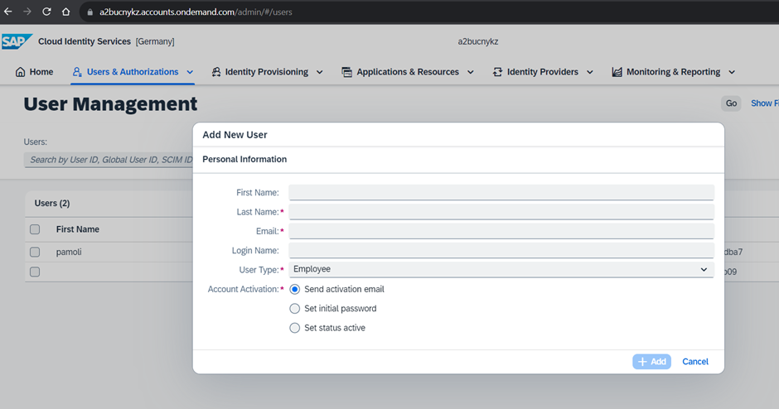Click Cancel in Add New User dialog
This screenshot has width=779, height=409.
pyautogui.click(x=694, y=362)
